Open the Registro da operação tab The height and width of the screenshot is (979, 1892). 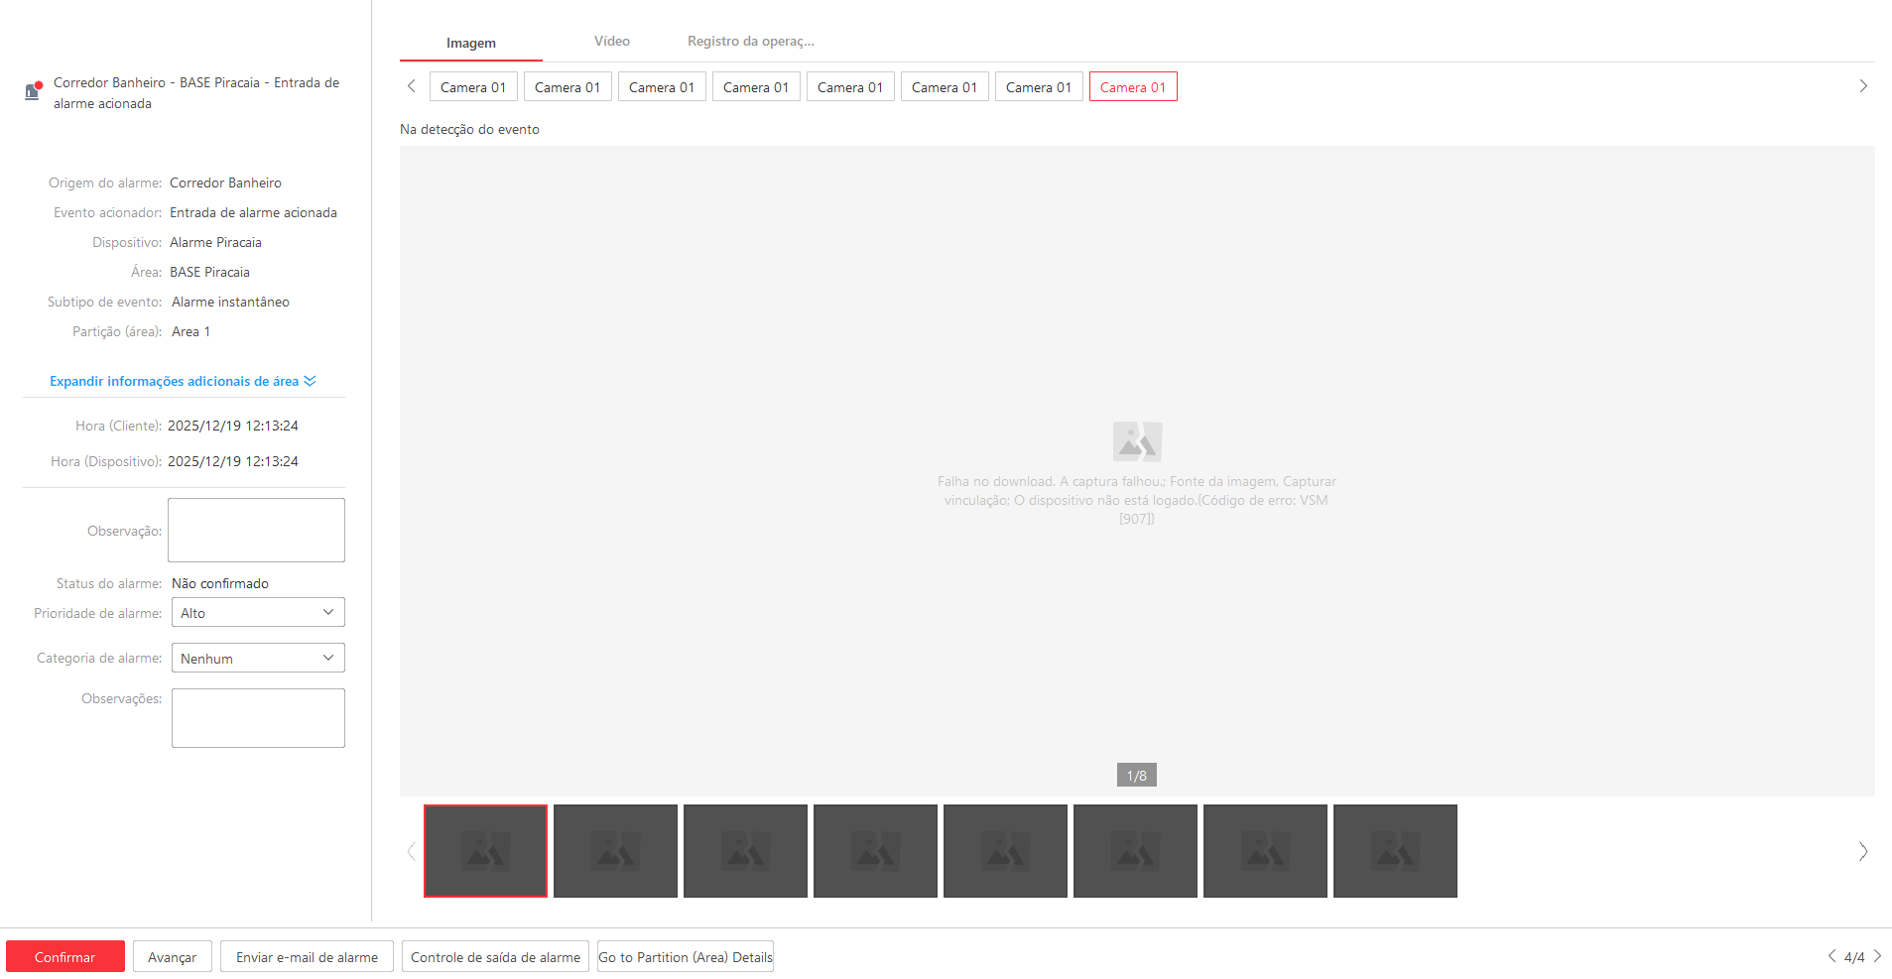coord(750,42)
